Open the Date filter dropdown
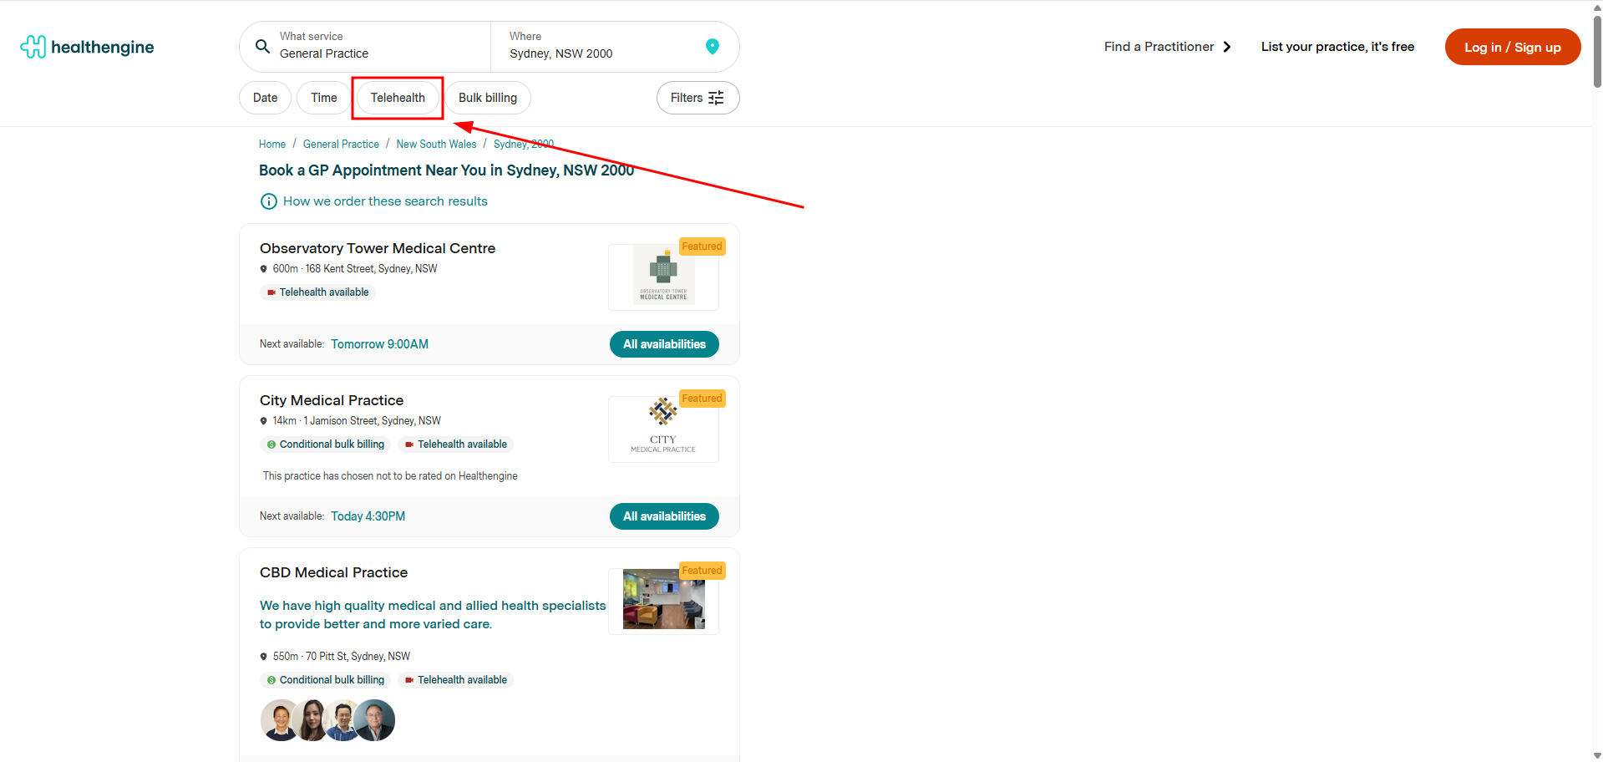1603x762 pixels. tap(265, 98)
